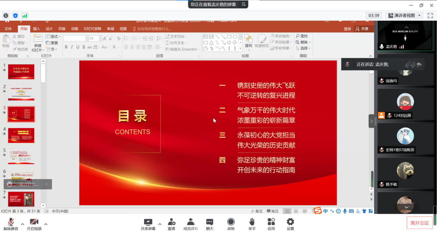This screenshot has height=231, width=437.
Task: Open the 快速样式 gallery
Action: (262, 41)
